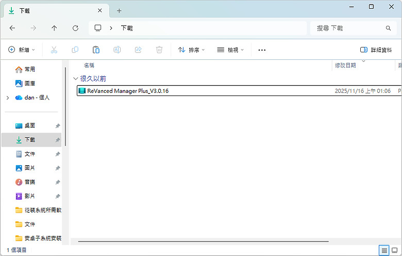This screenshot has height=256, width=402.
Task: Click the ReVanced Manager file icon
Action: (82, 91)
